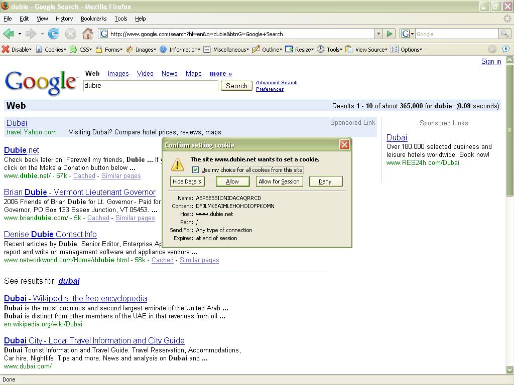
Task: Click the Google Search button
Action: [x=236, y=86]
